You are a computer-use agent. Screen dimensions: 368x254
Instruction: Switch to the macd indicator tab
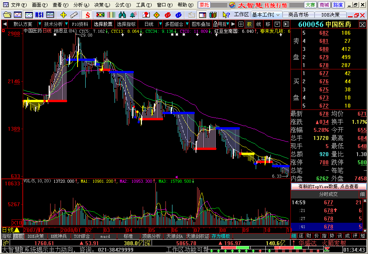coord(105,236)
